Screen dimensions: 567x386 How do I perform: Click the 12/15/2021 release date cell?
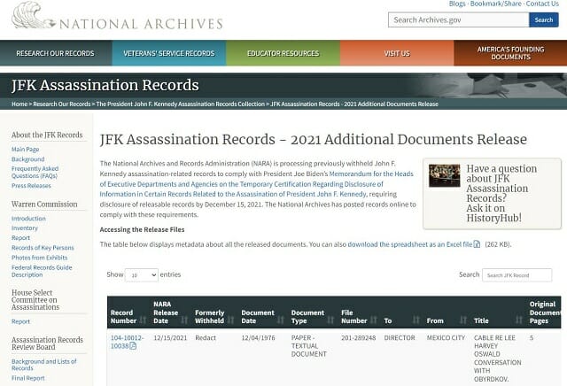tap(170, 338)
